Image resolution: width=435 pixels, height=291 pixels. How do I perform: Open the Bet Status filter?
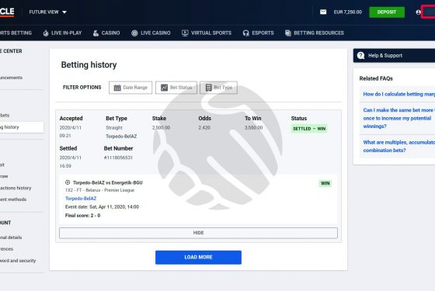pyautogui.click(x=176, y=88)
